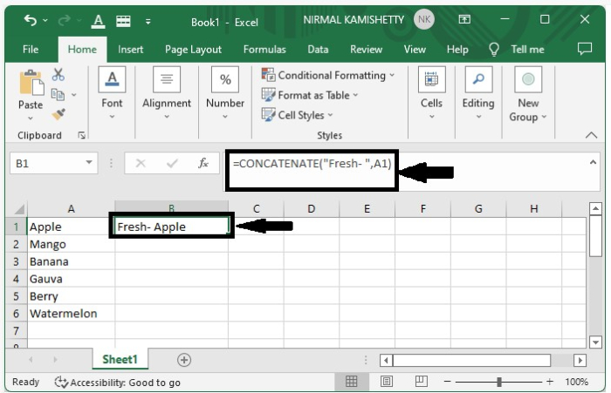Open the Comments speech bubble icon
The width and height of the screenshot is (611, 393).
[585, 49]
